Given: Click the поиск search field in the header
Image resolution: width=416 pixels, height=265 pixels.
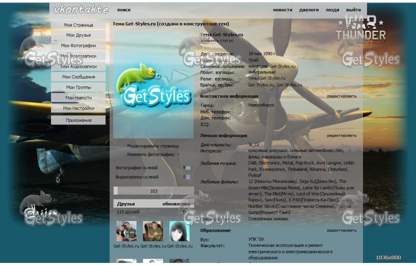Looking at the screenshot, I should [x=124, y=10].
